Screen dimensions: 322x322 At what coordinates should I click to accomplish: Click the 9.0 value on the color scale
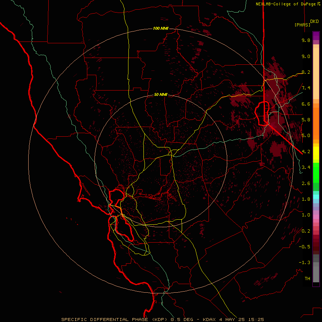(306, 56)
